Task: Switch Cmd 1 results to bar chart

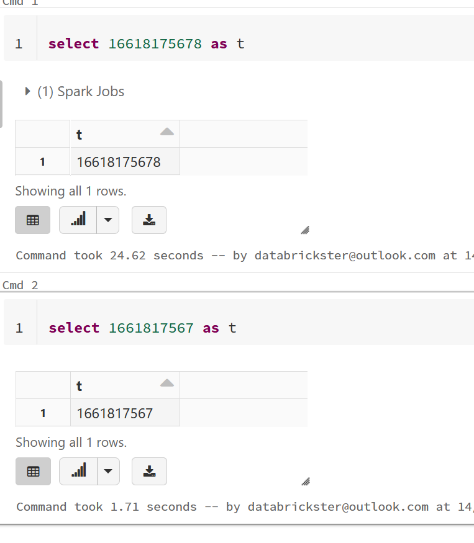Action: 78,220
